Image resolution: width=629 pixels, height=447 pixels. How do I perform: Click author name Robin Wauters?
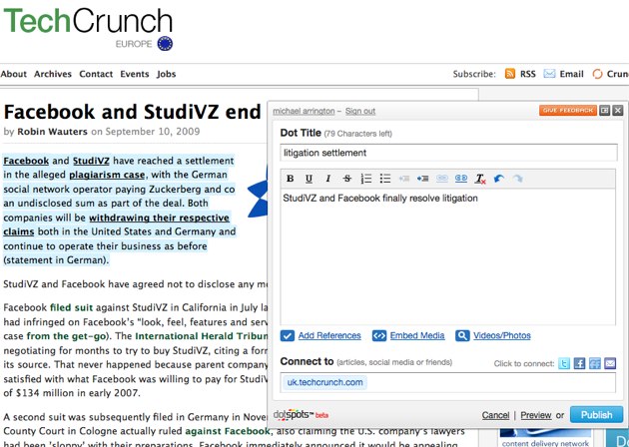(x=52, y=132)
